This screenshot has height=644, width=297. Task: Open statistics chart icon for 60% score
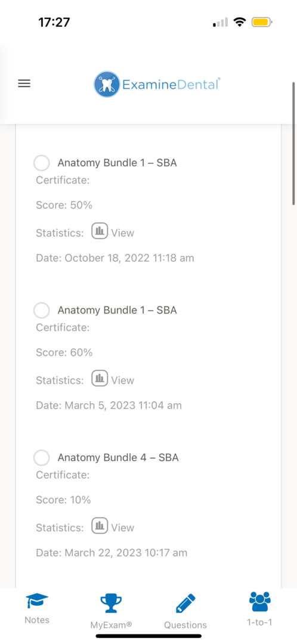tap(100, 378)
